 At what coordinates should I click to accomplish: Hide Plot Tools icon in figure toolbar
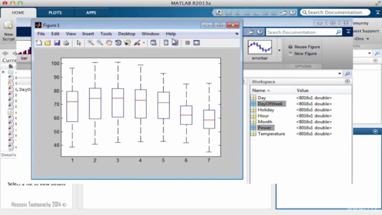coord(187,43)
